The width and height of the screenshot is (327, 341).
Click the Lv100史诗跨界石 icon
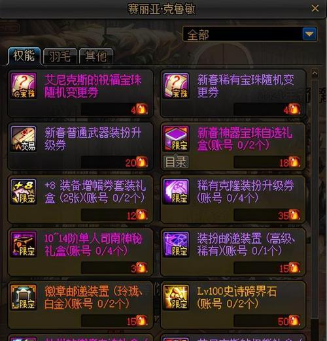click(176, 297)
